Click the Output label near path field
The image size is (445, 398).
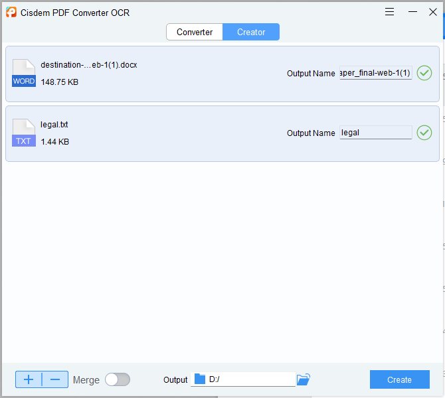pos(175,380)
